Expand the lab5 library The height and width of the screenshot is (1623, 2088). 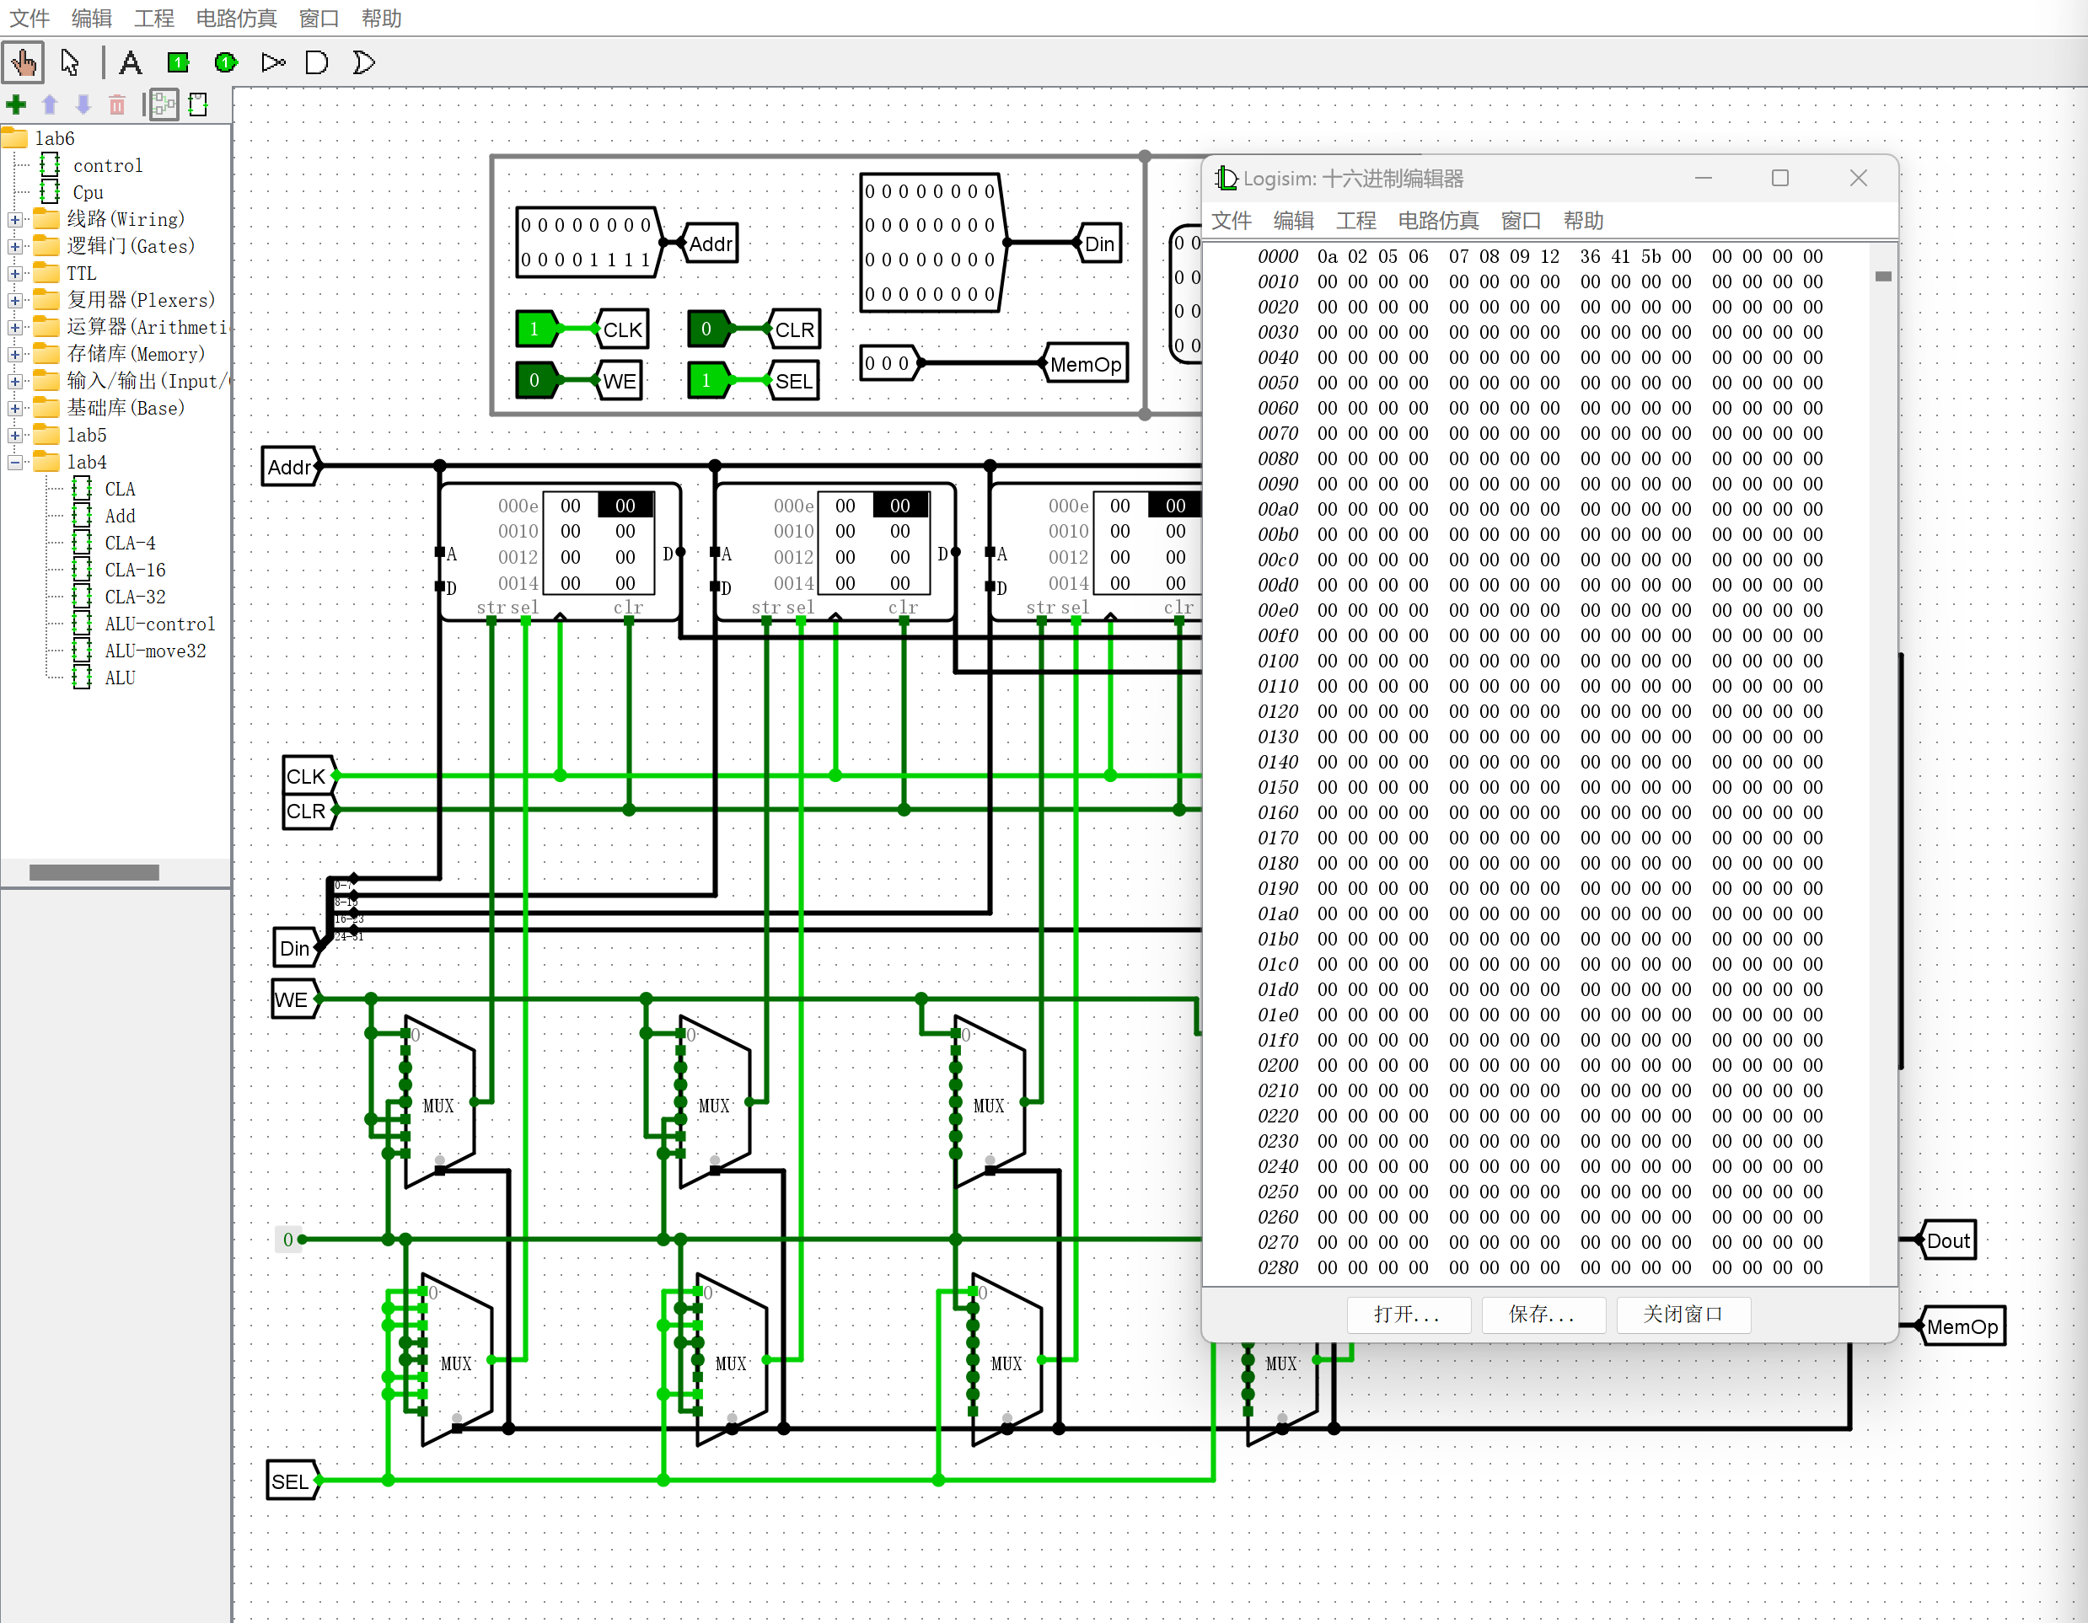click(x=14, y=435)
